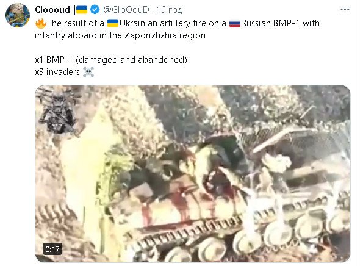Click the soldier watermark logo in the video corner
Screen dimensions: 363x266
[58, 113]
